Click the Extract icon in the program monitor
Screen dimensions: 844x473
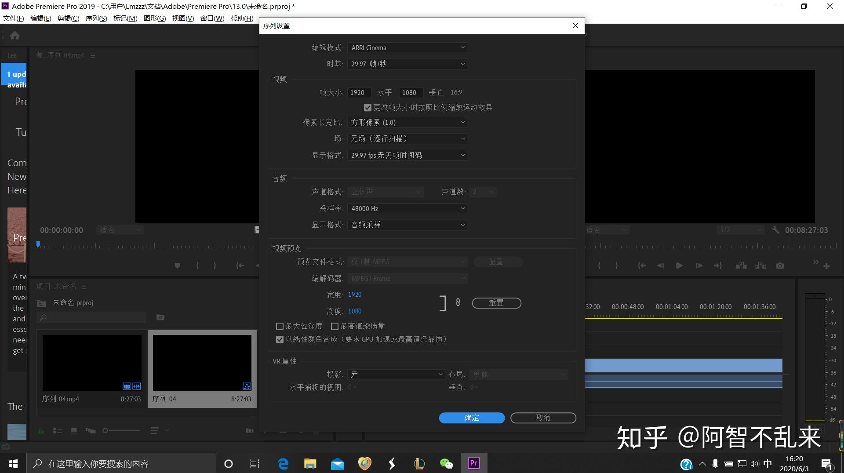[x=760, y=266]
